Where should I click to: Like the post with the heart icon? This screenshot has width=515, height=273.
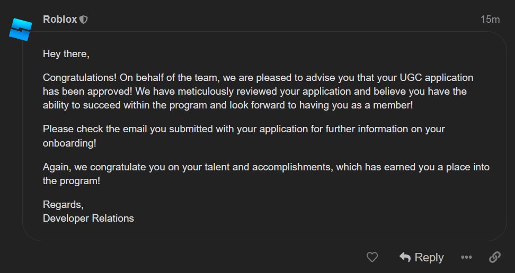click(x=372, y=257)
